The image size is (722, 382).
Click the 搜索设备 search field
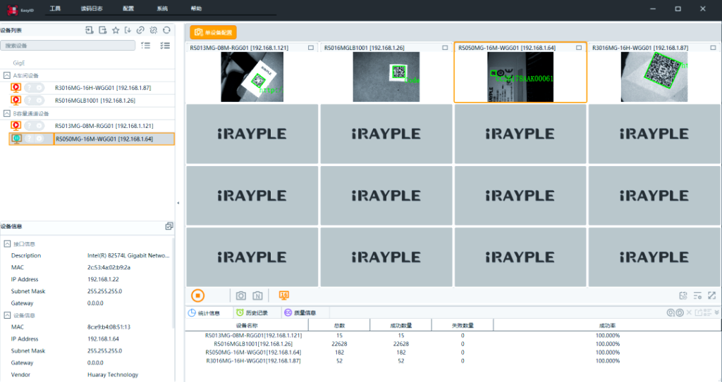[x=68, y=46]
